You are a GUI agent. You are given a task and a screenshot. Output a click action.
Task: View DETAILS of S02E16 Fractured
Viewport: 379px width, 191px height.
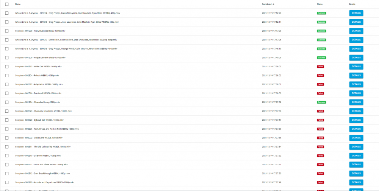[356, 93]
